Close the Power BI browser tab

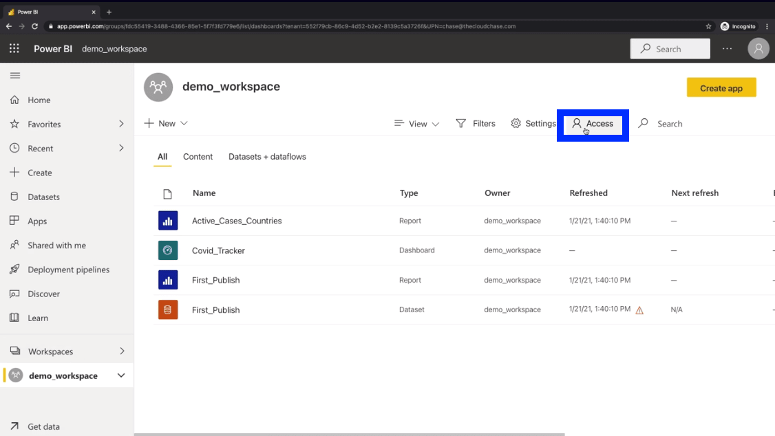94,12
